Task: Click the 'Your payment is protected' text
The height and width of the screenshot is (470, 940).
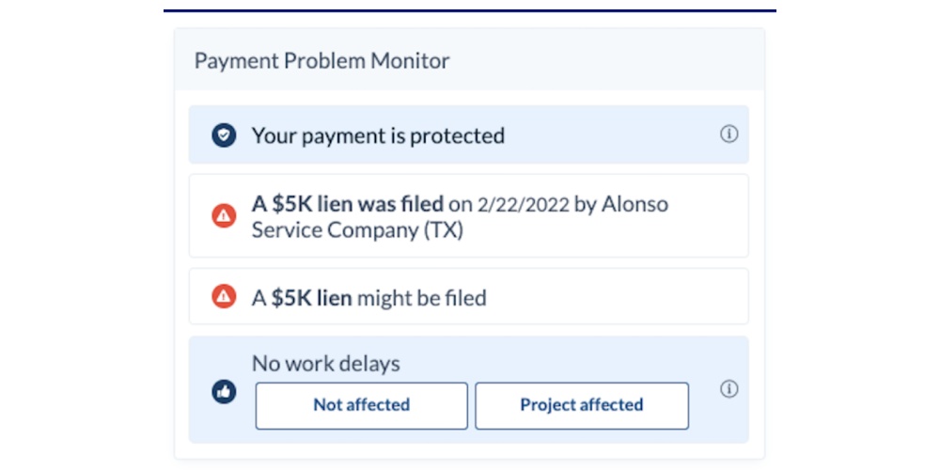Action: point(378,135)
